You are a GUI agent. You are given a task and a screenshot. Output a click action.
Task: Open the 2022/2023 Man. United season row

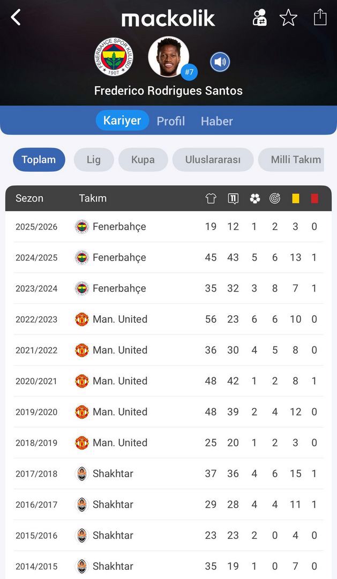click(168, 320)
